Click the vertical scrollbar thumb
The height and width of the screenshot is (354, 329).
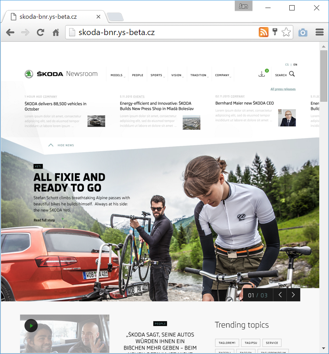pyautogui.click(x=323, y=76)
